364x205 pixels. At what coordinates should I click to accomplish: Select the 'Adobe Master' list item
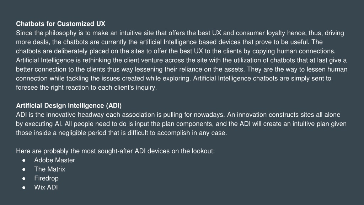[54, 160]
